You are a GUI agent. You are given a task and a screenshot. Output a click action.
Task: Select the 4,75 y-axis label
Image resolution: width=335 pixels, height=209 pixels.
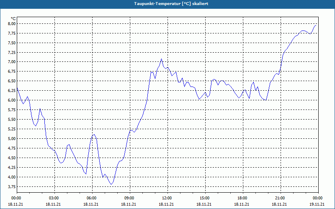pos(12,148)
